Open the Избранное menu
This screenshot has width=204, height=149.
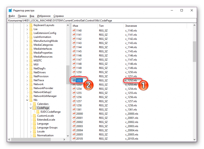click(44, 16)
